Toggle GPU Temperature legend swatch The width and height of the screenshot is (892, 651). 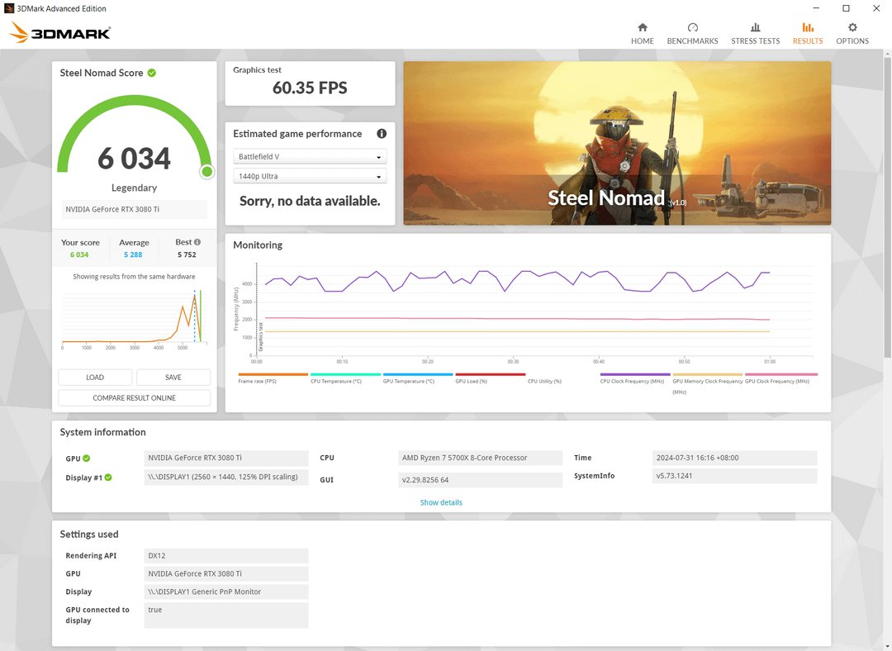(x=418, y=374)
